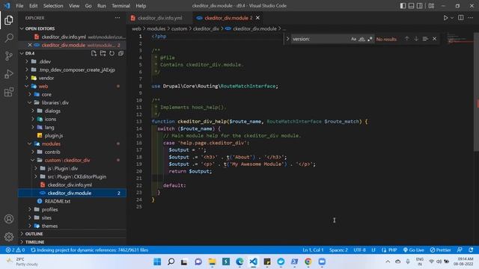This screenshot has width=479, height=269.
Task: Collapse all folders in Explorer
Action: tap(121, 53)
